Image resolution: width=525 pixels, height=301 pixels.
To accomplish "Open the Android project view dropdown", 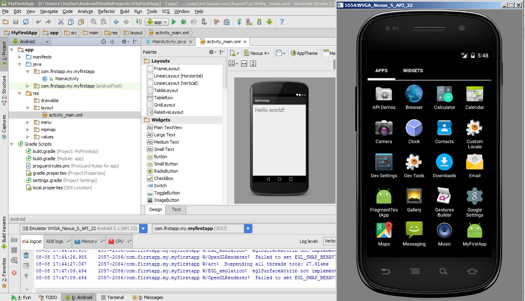I will click(31, 42).
